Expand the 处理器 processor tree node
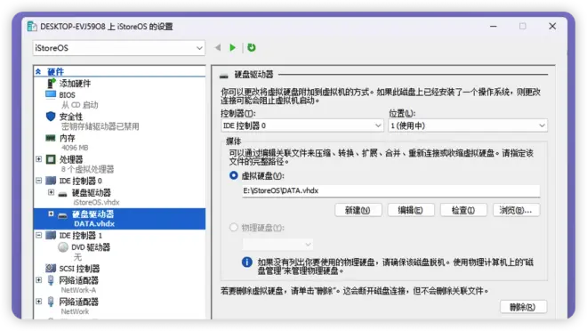 coord(38,159)
